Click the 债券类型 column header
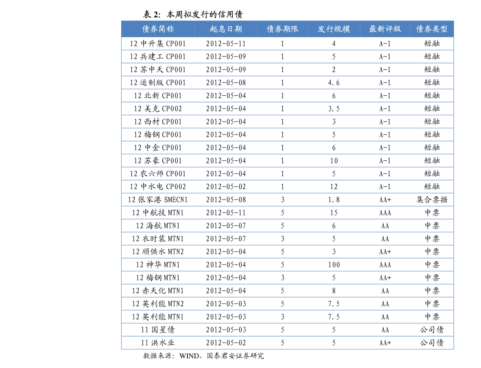This screenshot has height=368, width=481. click(x=432, y=29)
